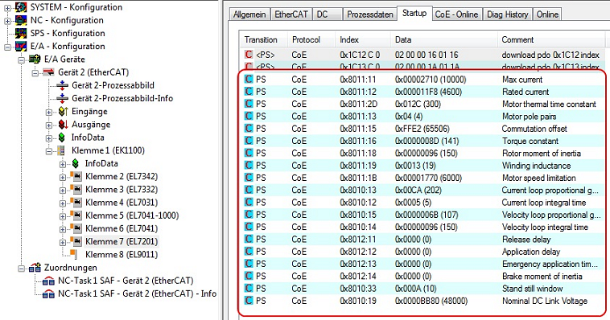Click the C icon on Nominal DC Link Voltage row

[x=249, y=301]
